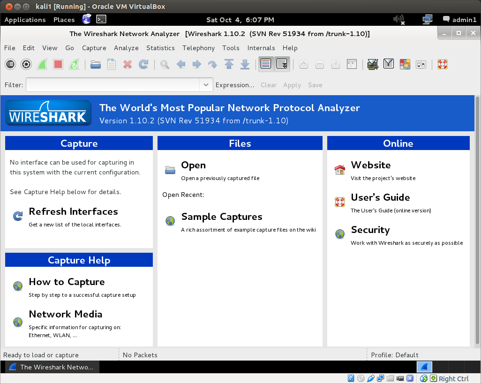
Task: Open a previously captured file link
Action: tap(193, 165)
